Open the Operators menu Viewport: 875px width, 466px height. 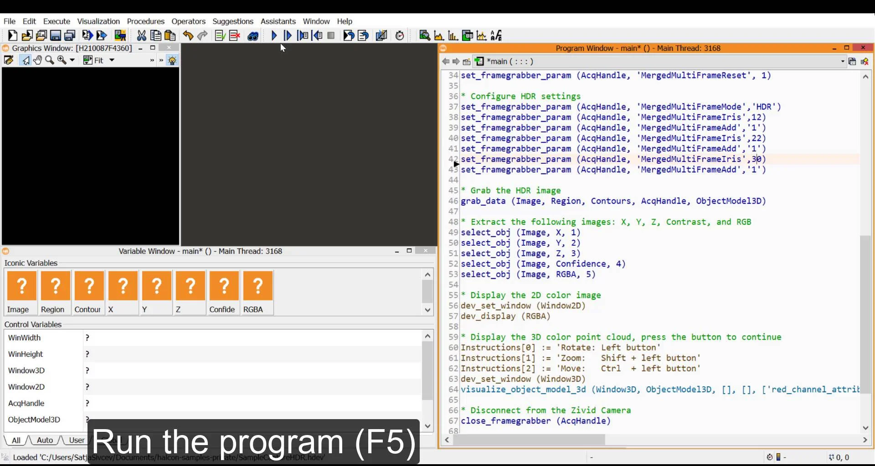pyautogui.click(x=188, y=21)
